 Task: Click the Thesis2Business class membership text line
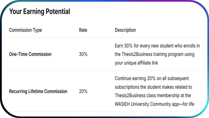153,95
